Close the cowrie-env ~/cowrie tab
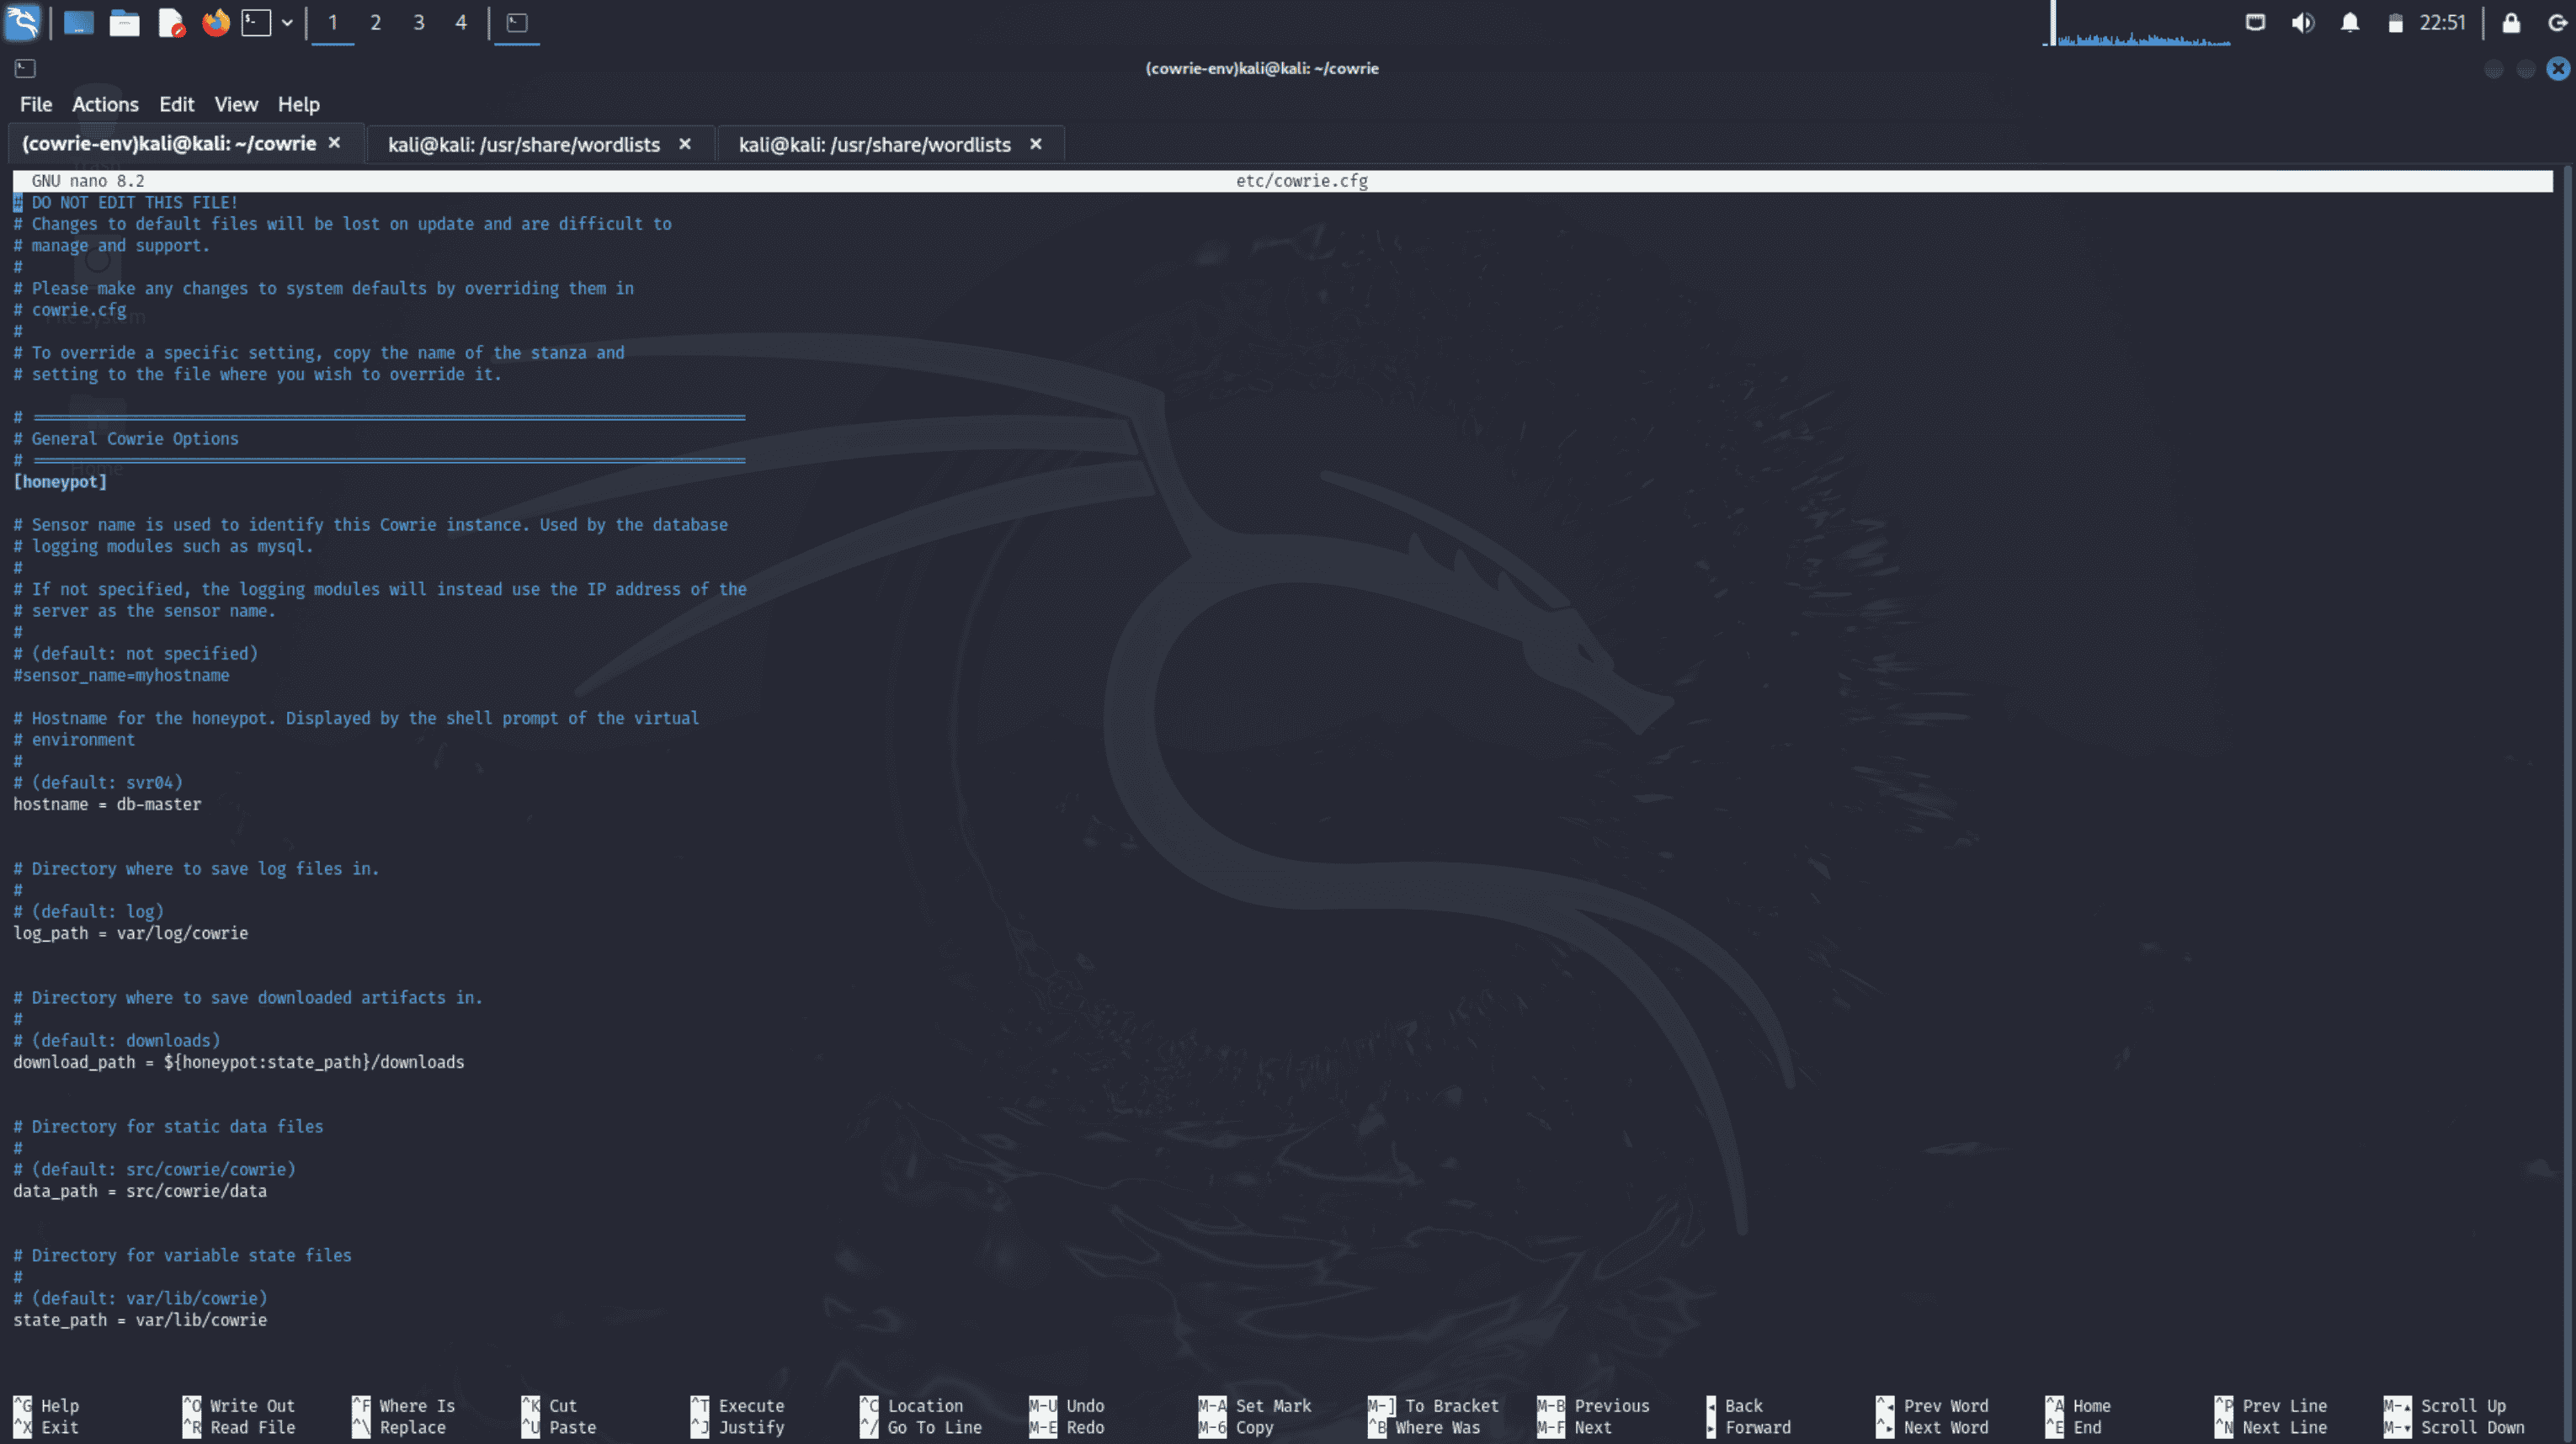 tap(335, 143)
